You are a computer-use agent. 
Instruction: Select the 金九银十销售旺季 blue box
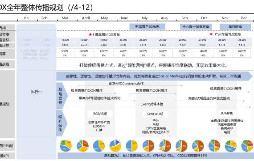click(196, 27)
